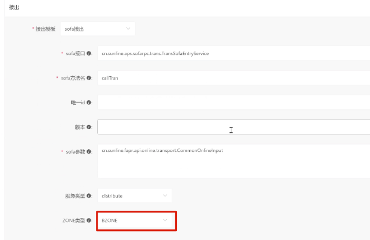Click the 服务类型 label text

75,196
